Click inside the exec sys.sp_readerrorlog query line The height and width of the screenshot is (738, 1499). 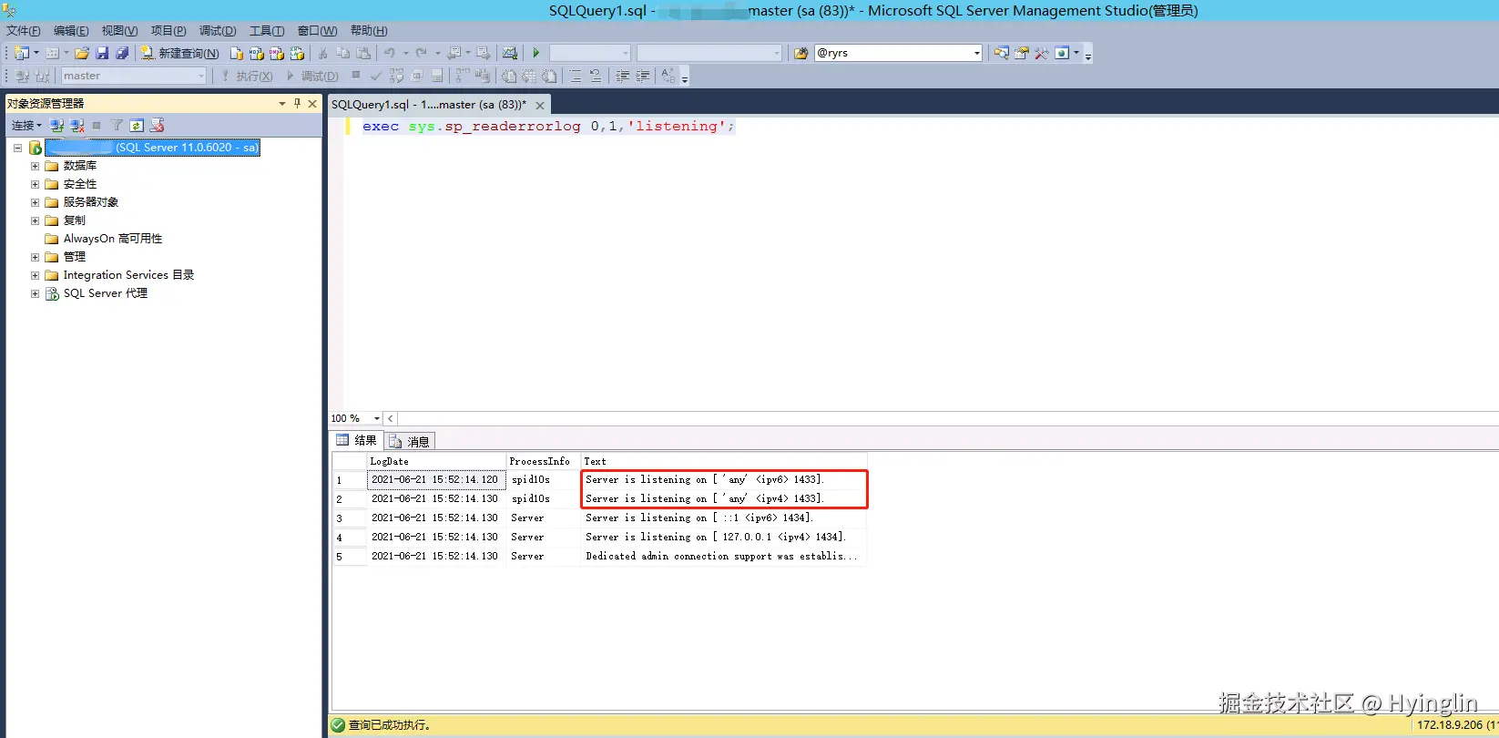point(547,127)
